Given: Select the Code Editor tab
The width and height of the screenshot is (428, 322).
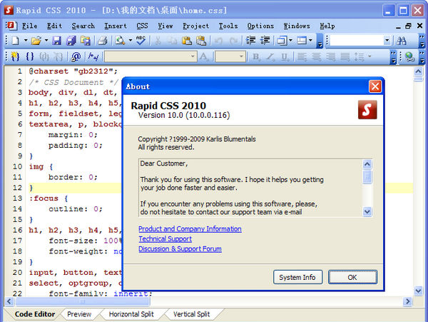Looking at the screenshot, I should (x=35, y=314).
